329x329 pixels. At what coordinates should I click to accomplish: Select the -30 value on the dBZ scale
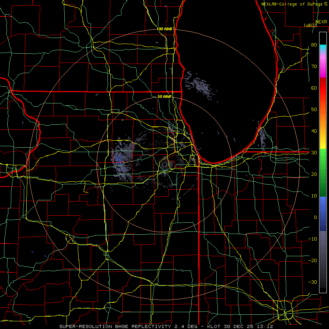[x=313, y=282]
